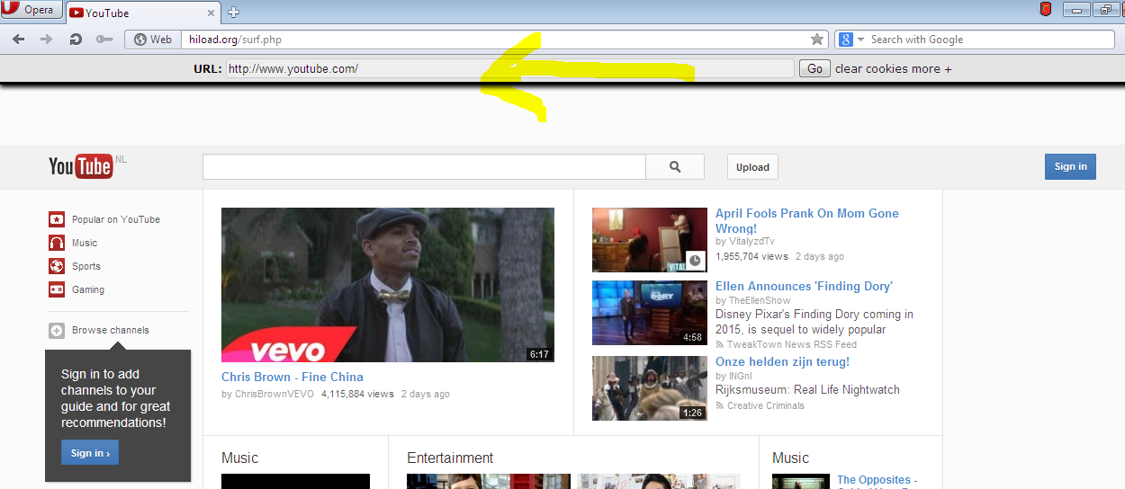Open the Gaming channel in sidebar
This screenshot has width=1125, height=489.
tap(88, 289)
